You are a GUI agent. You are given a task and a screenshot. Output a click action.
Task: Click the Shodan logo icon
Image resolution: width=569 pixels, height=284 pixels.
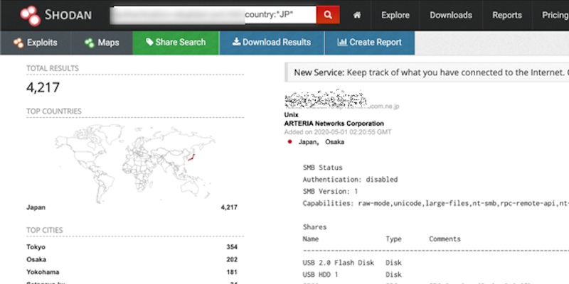(30, 16)
